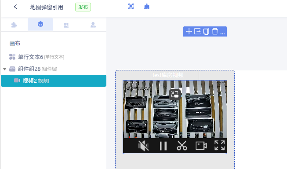Viewport: 287px width, 169px height.
Task: Open the third sidebar tab icon
Action: point(66,25)
